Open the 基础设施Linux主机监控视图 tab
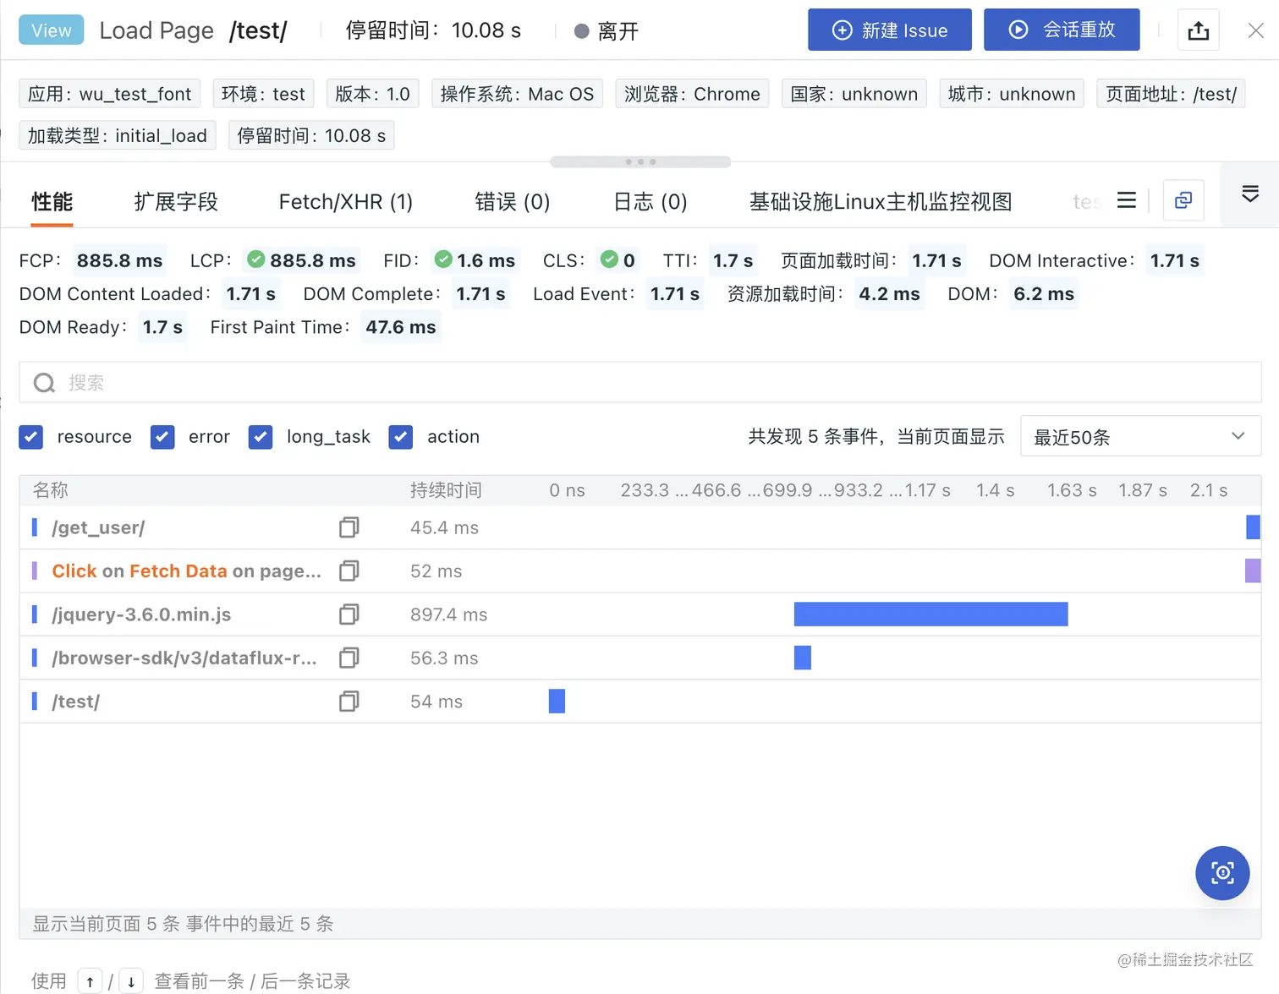 [881, 201]
